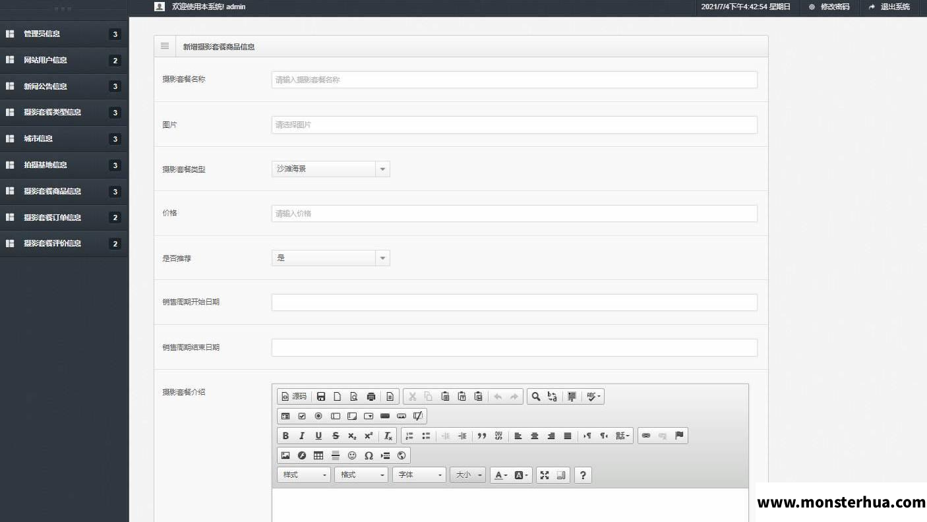
Task: Open 管理员信息 in the sidebar
Action: (64, 34)
